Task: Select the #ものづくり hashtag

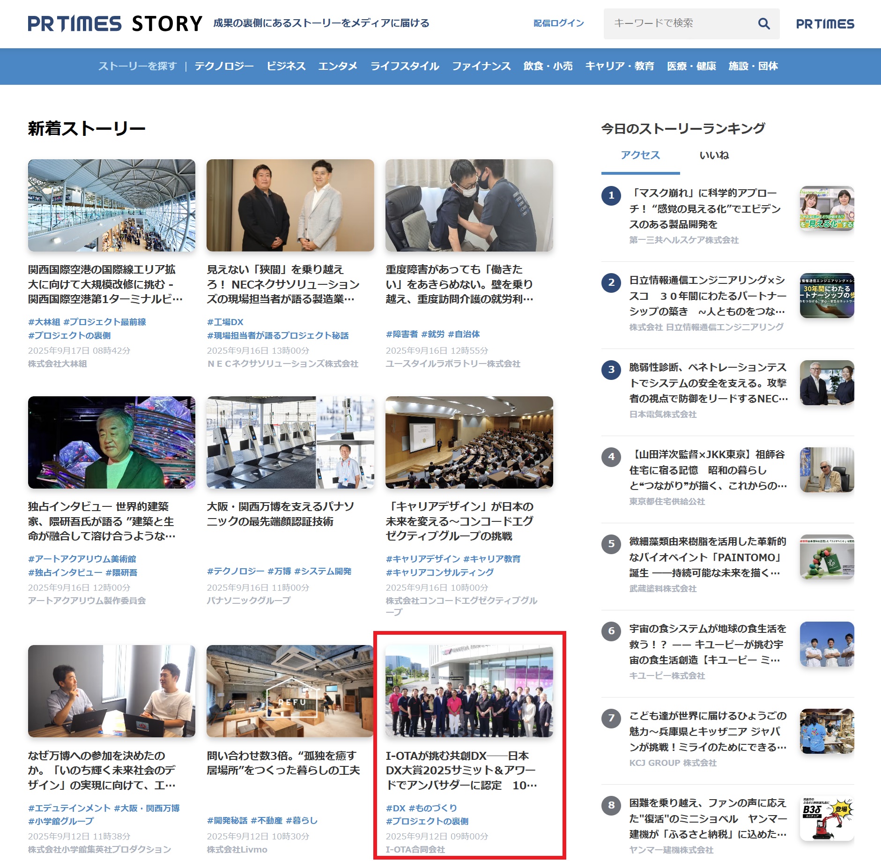Action: [x=433, y=808]
